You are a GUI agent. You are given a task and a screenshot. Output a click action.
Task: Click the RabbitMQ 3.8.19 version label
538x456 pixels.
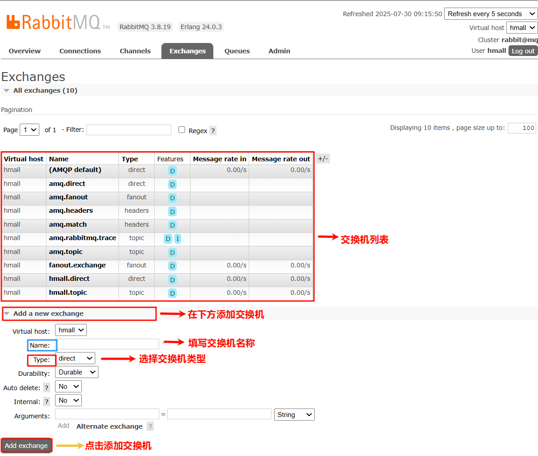click(x=145, y=27)
